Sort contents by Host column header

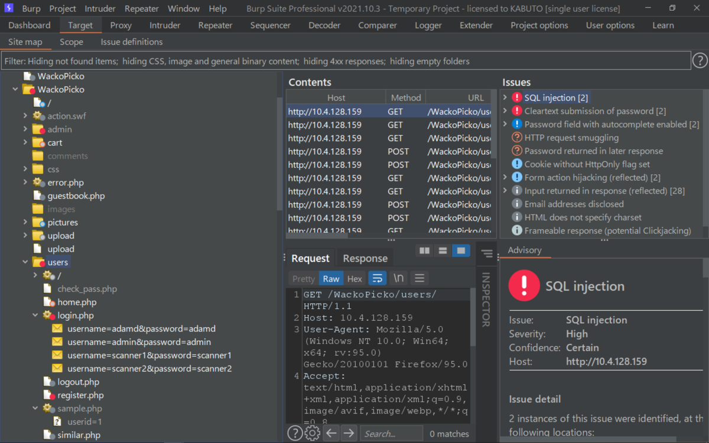click(x=336, y=97)
